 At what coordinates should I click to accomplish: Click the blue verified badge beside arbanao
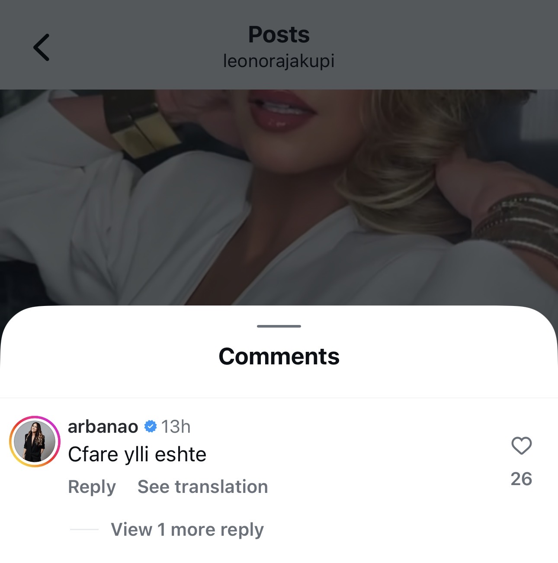tap(150, 427)
